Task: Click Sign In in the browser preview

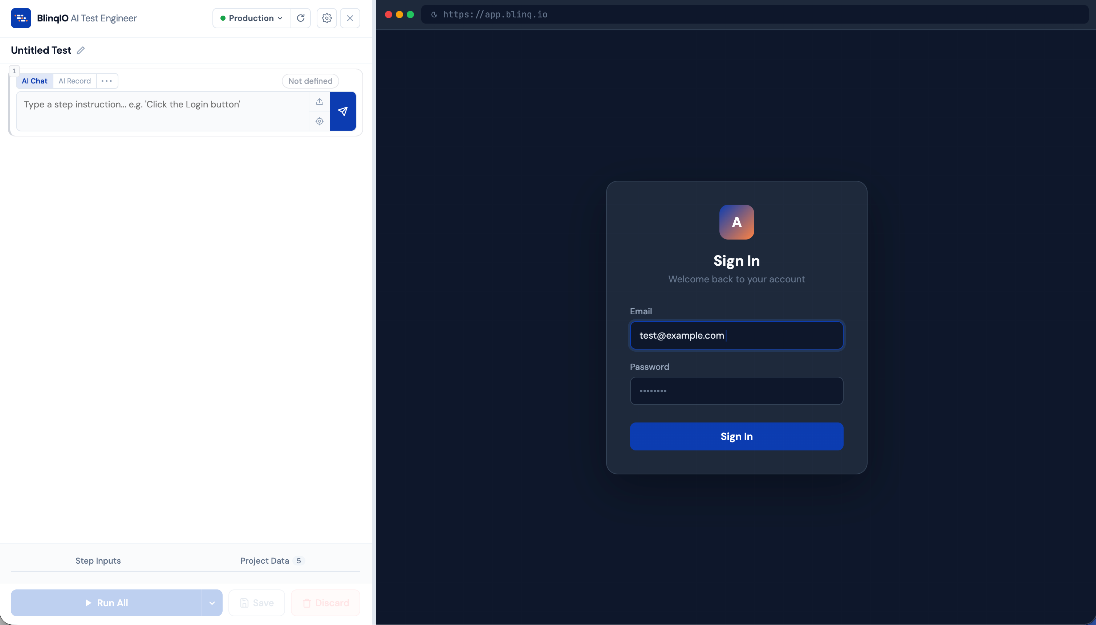Action: pyautogui.click(x=736, y=436)
